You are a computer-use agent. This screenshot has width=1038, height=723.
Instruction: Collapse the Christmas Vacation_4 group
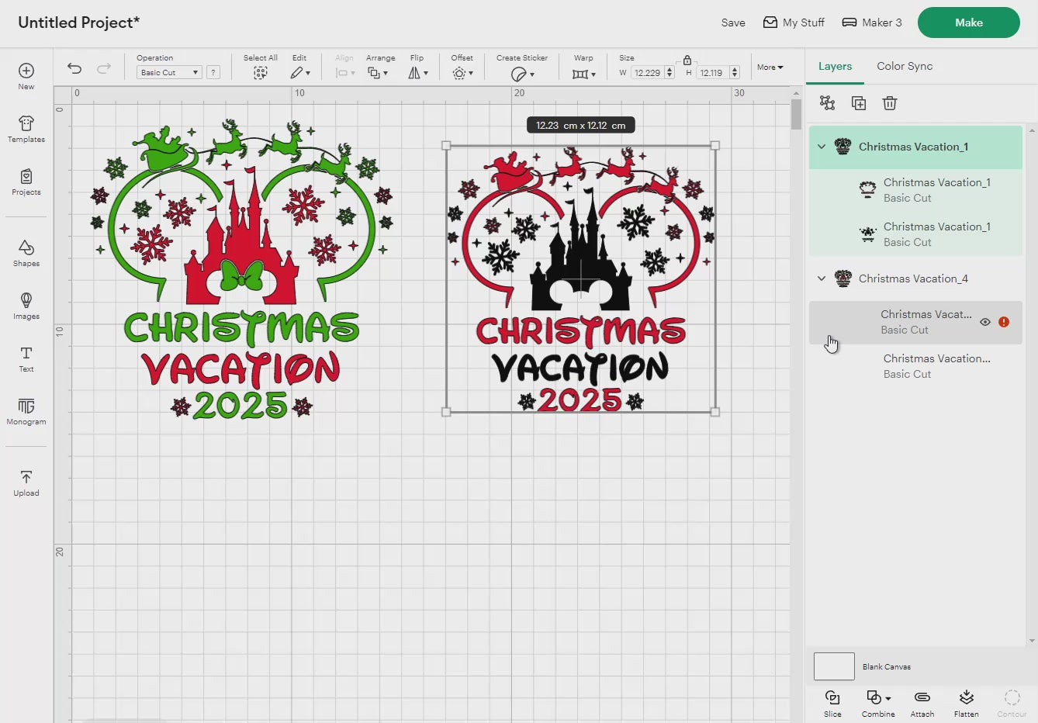pos(822,278)
